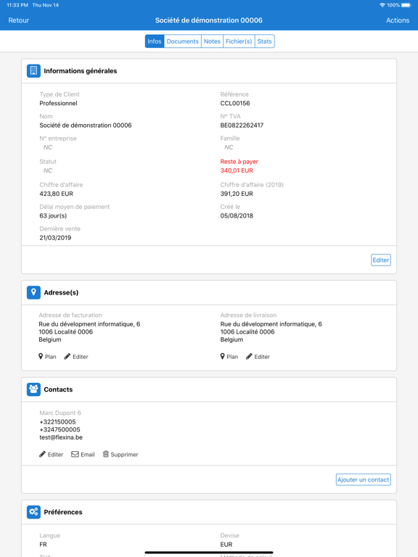Screen dimensions: 418x557
Task: Click the creation date 05/08/2018
Action: point(237,216)
